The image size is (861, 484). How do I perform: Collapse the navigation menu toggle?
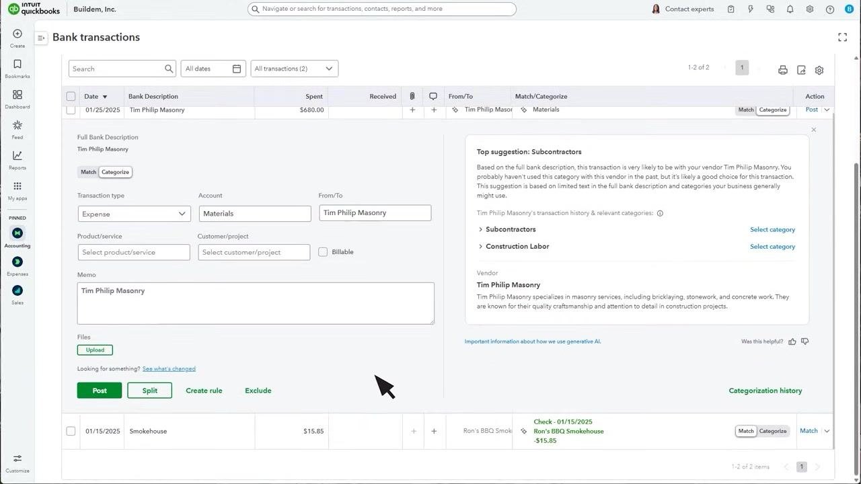[x=41, y=38]
